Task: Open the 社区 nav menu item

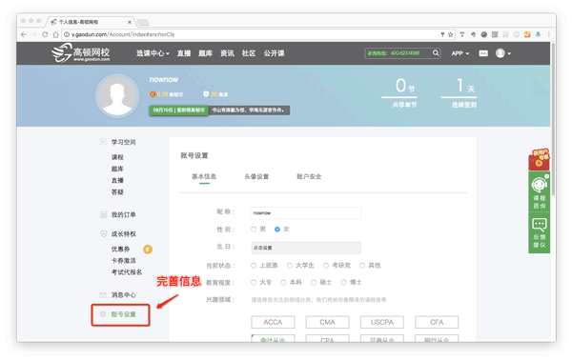Action: [x=249, y=53]
